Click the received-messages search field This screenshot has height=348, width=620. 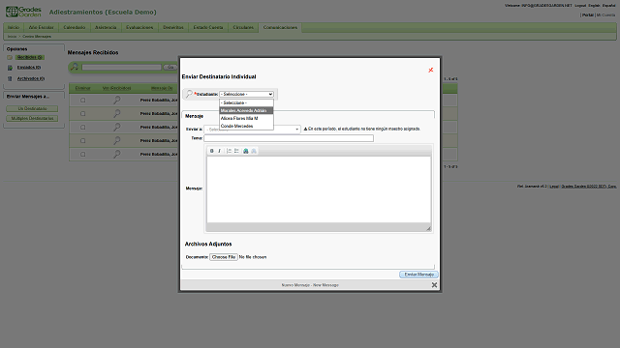121,67
